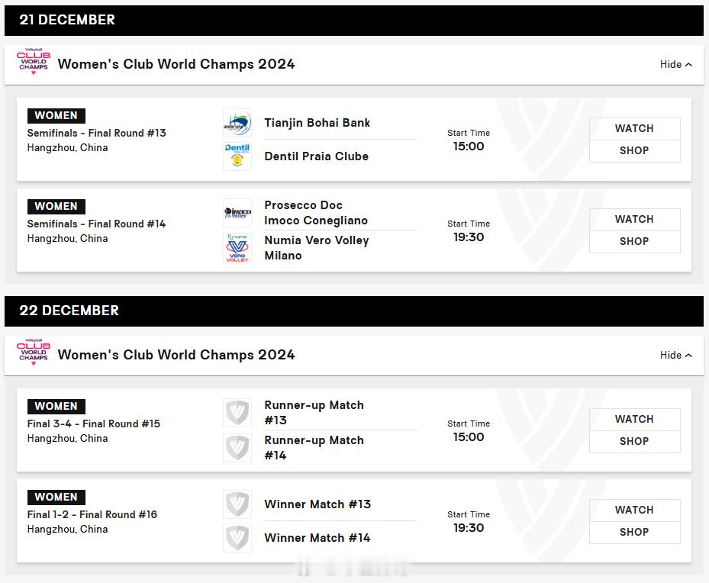Click the Dentil Praia Clube team logo
The width and height of the screenshot is (709, 583).
[237, 156]
